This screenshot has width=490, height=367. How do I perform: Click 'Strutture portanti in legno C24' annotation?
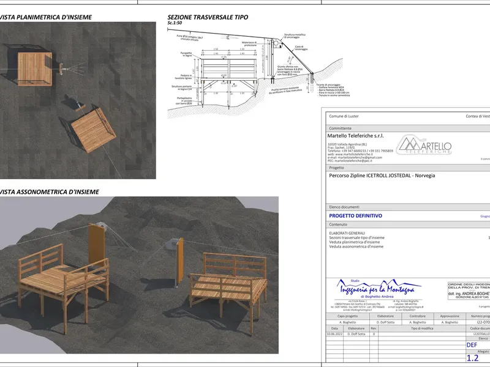pyautogui.click(x=181, y=87)
